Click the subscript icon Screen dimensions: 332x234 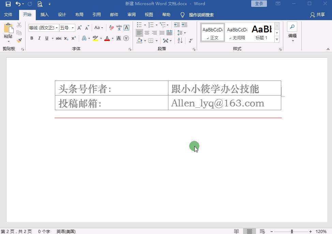coord(65,38)
